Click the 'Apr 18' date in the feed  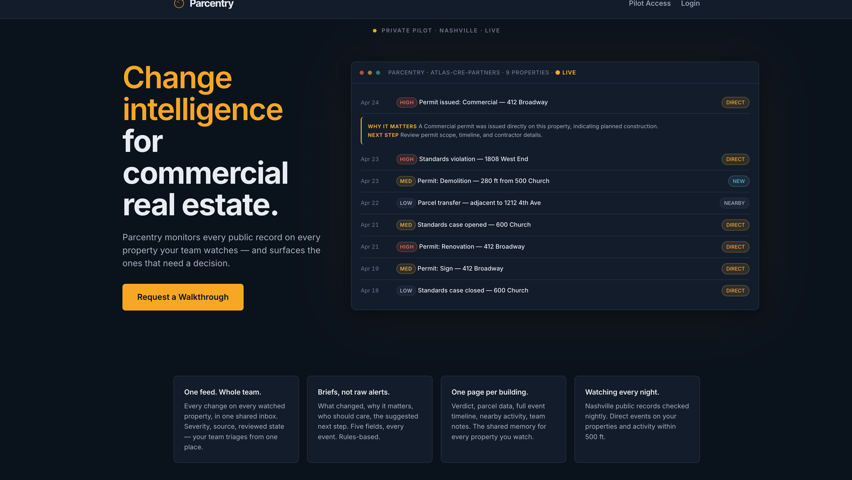point(370,291)
